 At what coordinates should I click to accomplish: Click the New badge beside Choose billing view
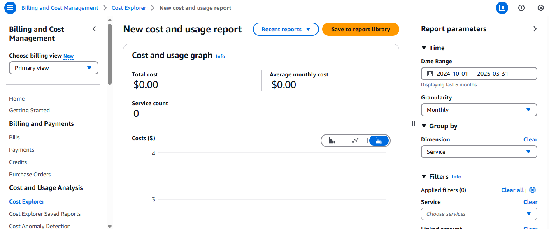pos(69,56)
